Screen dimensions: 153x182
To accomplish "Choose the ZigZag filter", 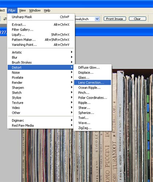I will [x=93, y=128].
